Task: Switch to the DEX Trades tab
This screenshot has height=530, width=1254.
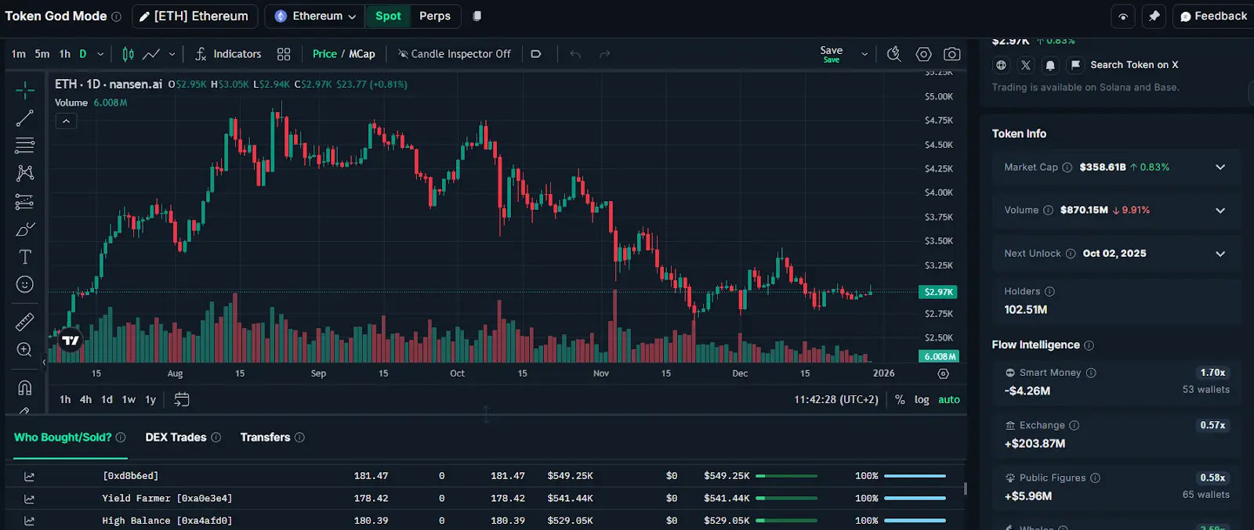Action: 176,438
